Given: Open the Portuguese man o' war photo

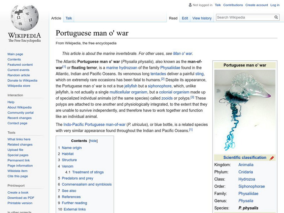Looking at the screenshot, I should [245, 111].
